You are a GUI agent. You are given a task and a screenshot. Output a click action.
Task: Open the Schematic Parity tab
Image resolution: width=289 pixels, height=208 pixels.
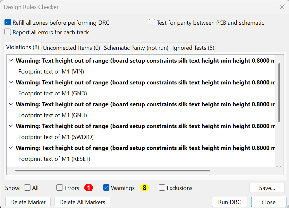[136, 48]
